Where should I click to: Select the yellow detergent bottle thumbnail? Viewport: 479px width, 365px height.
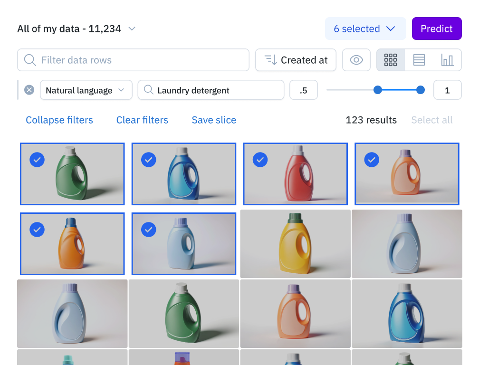pos(295,244)
